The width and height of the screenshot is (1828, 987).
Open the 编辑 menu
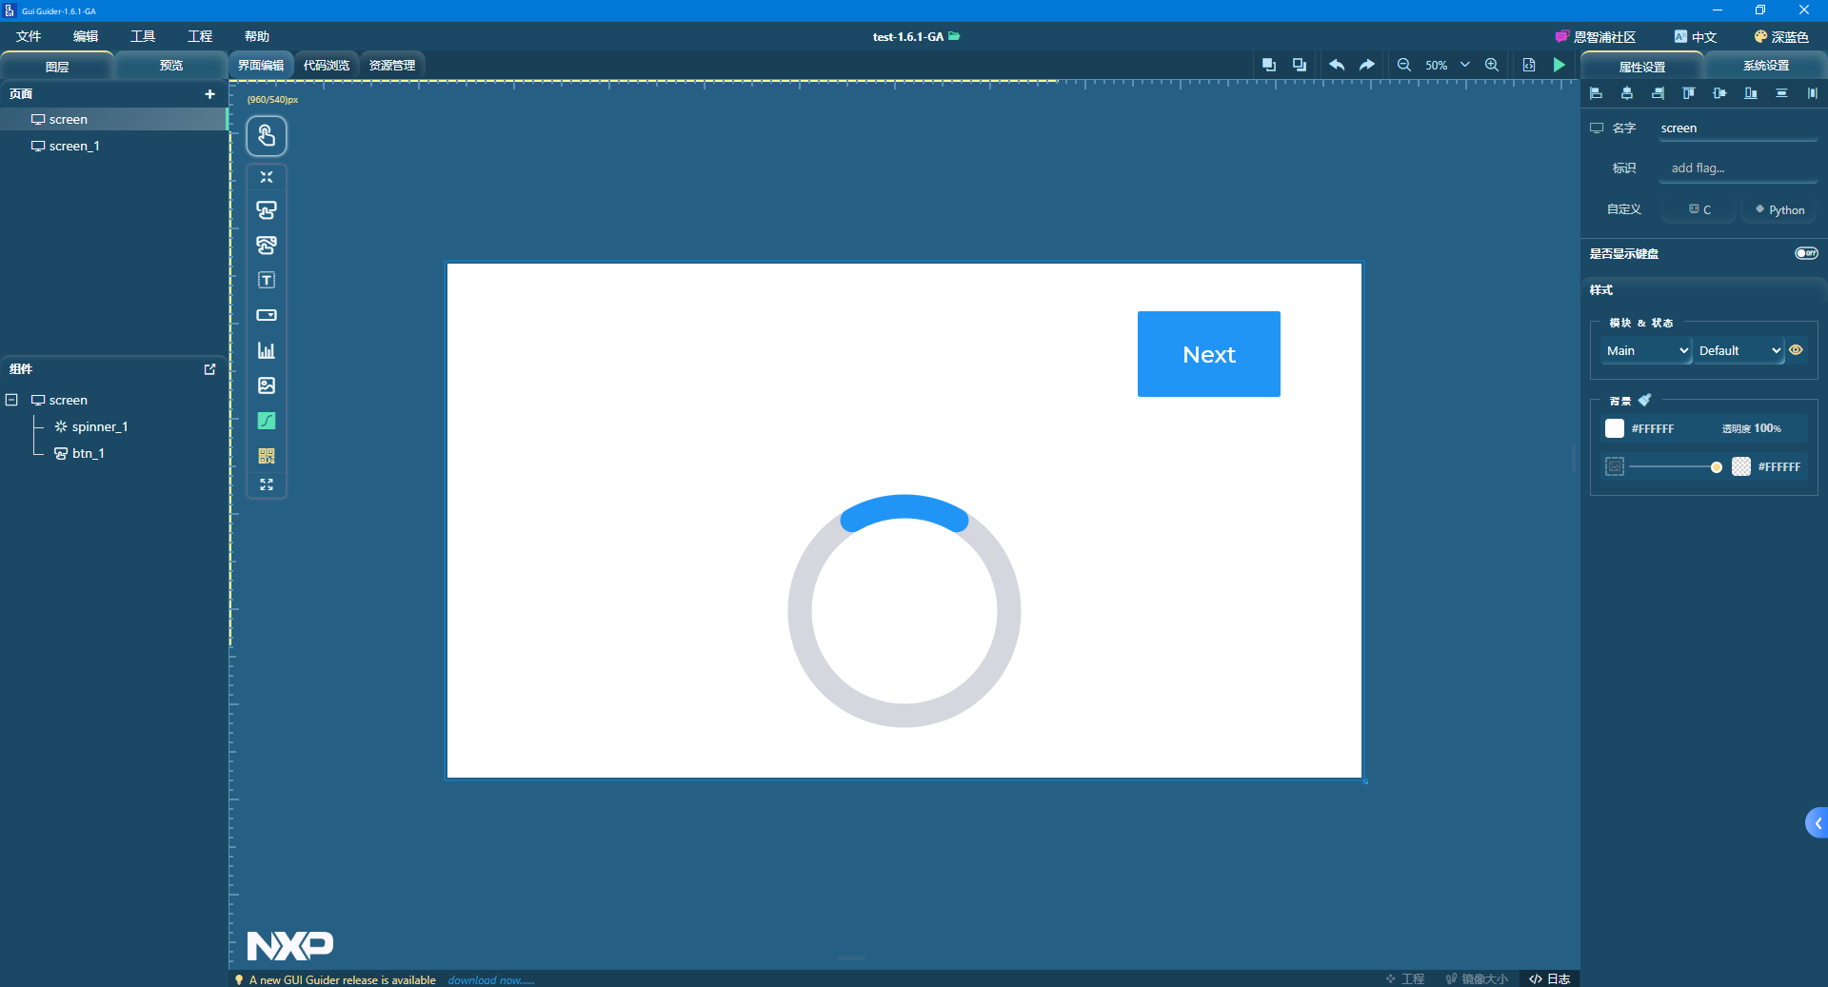pyautogui.click(x=86, y=36)
